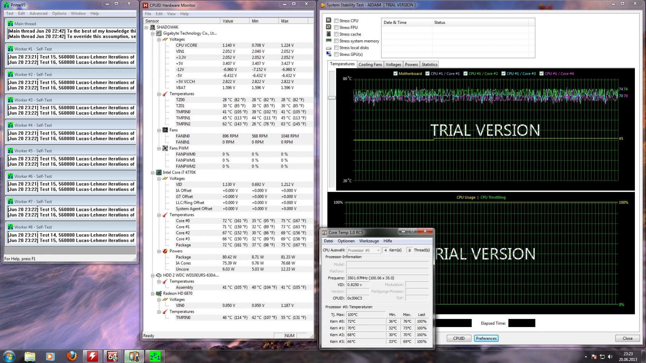
Task: Click the HDD 2 WDC drive icon
Action: tap(159, 275)
